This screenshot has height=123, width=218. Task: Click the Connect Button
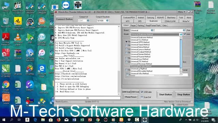tap(64, 19)
